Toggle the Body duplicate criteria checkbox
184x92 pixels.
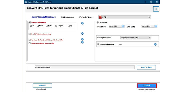(46, 26)
